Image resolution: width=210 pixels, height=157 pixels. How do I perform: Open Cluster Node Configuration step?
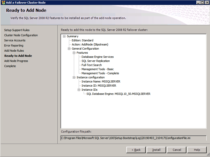click(x=21, y=35)
